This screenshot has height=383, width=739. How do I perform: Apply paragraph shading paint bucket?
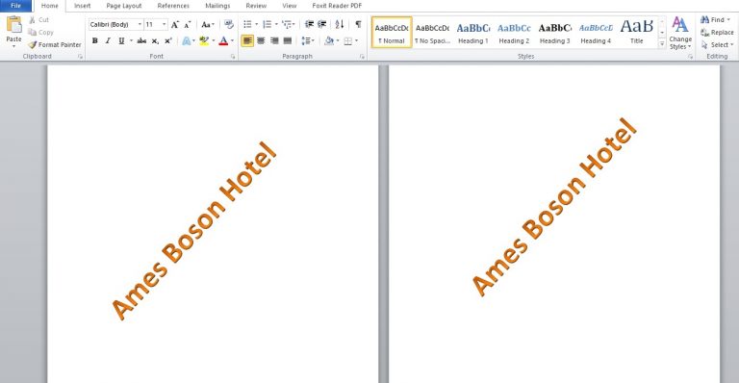point(329,41)
